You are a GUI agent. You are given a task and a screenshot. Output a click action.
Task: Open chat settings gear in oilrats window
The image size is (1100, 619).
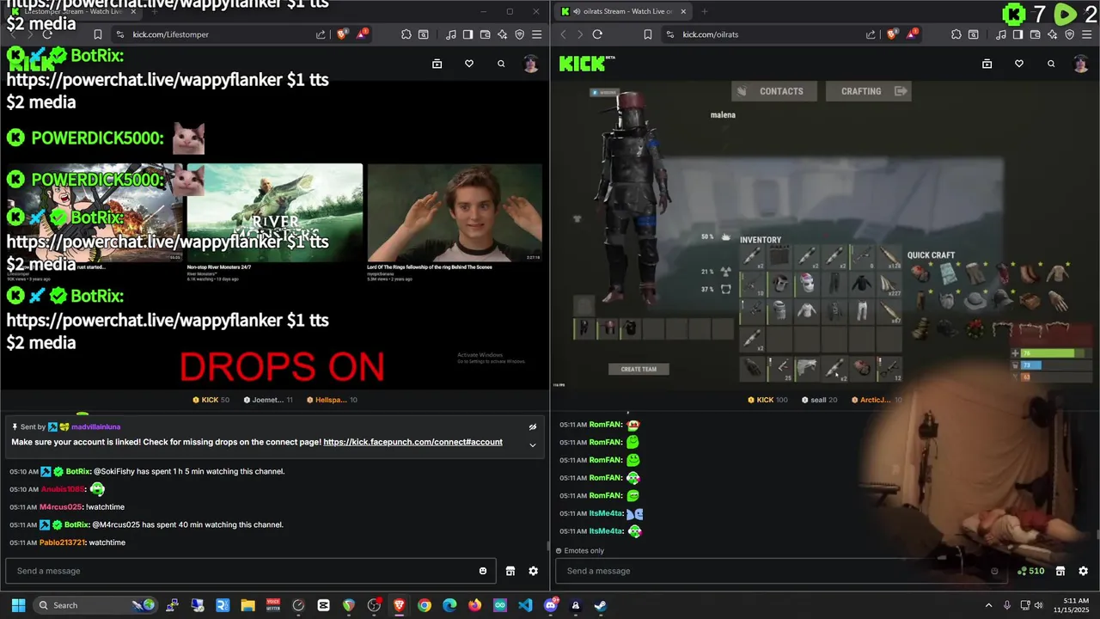(1083, 571)
